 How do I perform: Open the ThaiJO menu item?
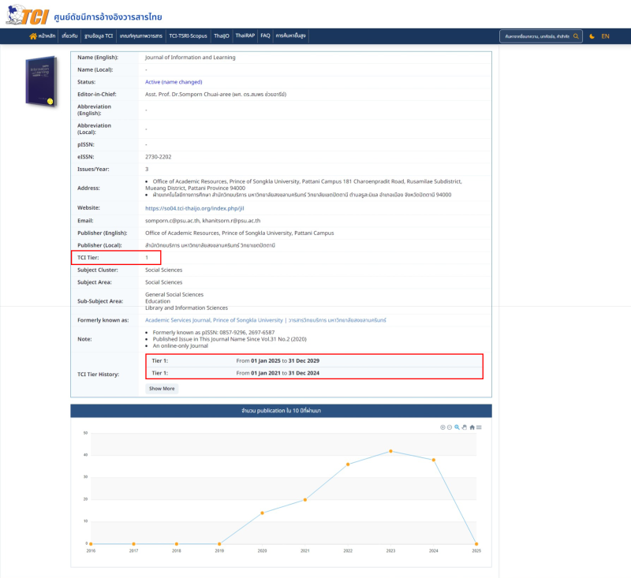point(222,35)
